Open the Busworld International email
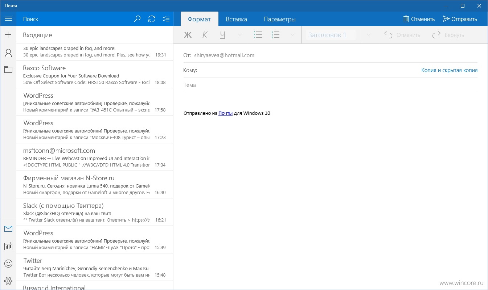The width and height of the screenshot is (488, 290). click(x=95, y=285)
